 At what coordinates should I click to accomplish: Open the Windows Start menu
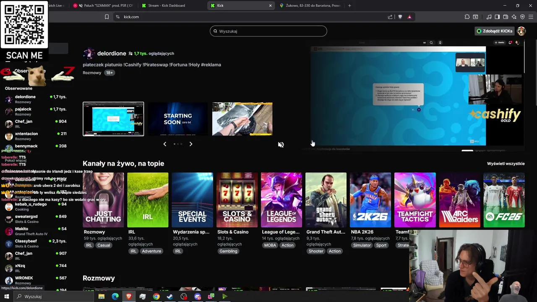(x=6, y=297)
